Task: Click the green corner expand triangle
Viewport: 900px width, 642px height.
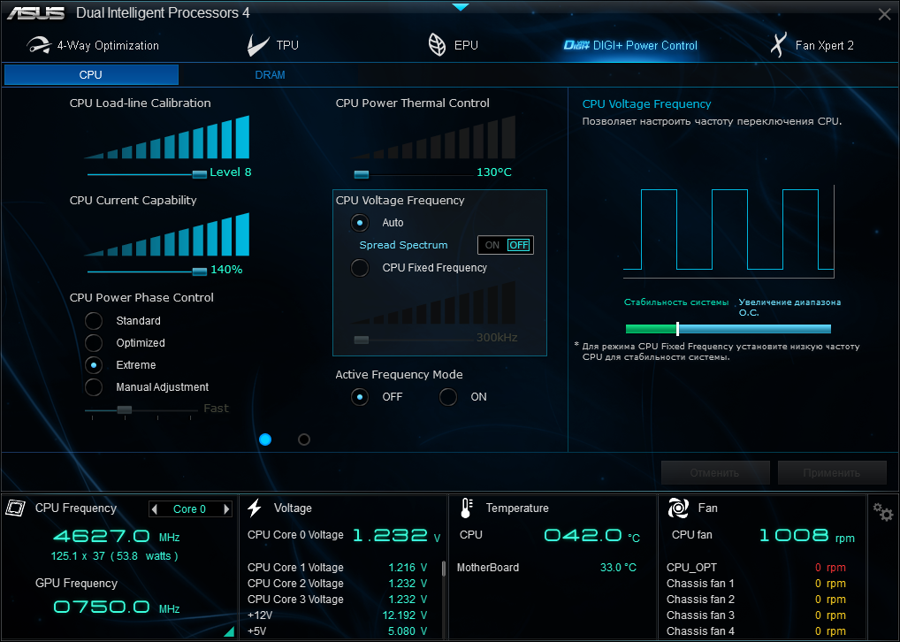Action: click(x=230, y=631)
